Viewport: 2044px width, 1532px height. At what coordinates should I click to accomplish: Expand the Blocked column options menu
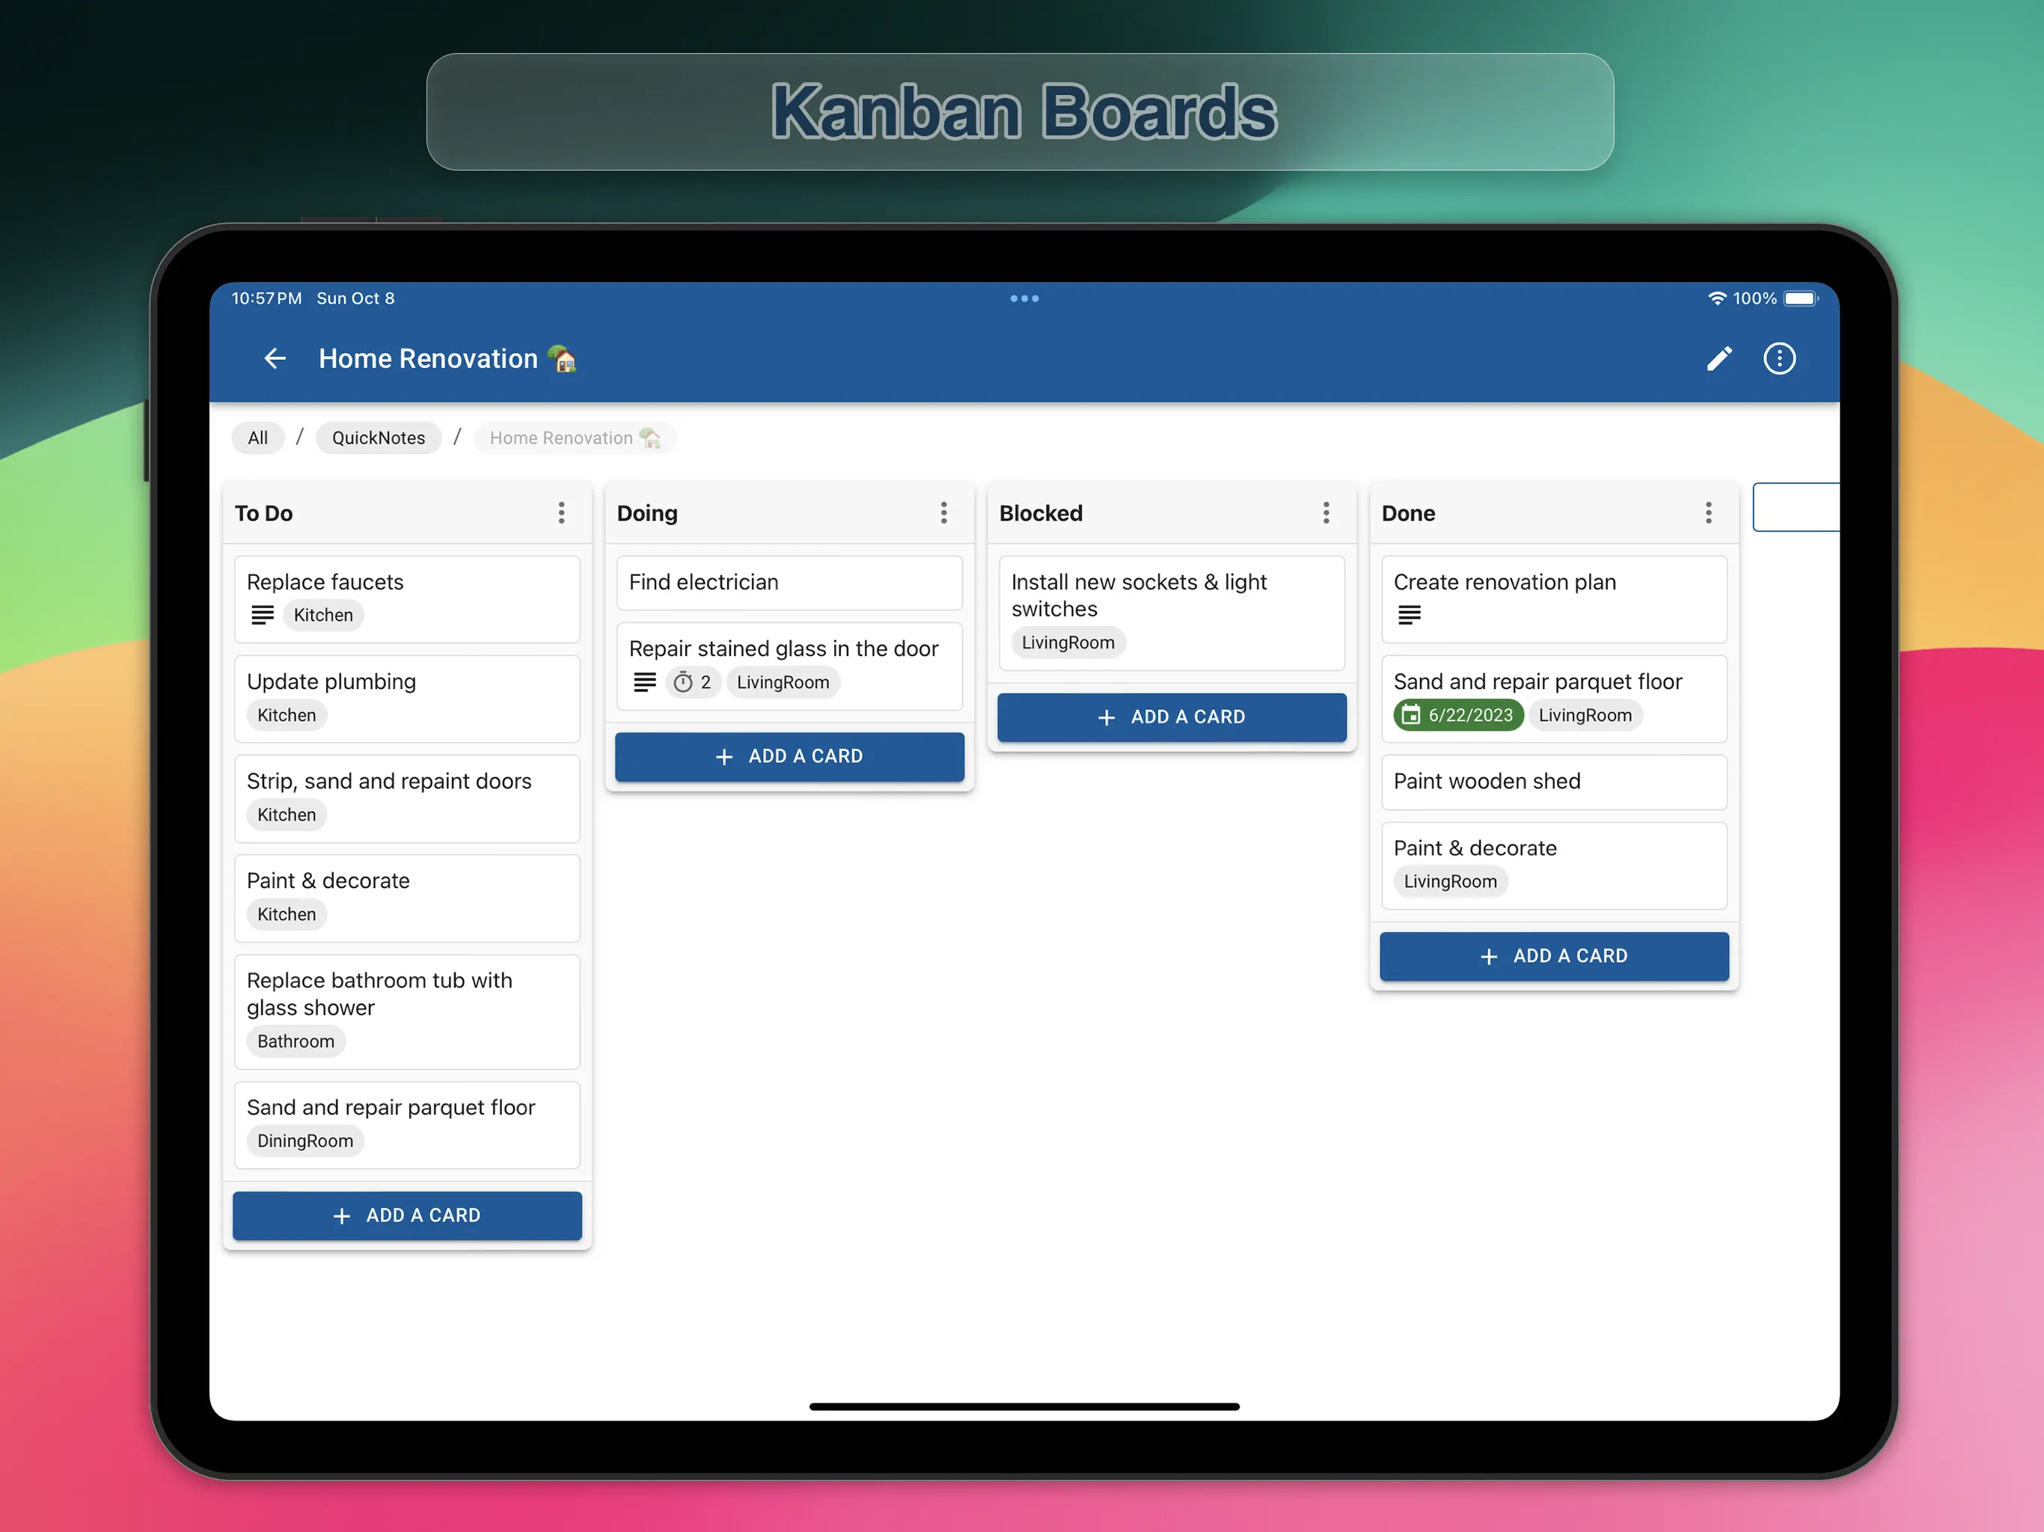tap(1326, 514)
